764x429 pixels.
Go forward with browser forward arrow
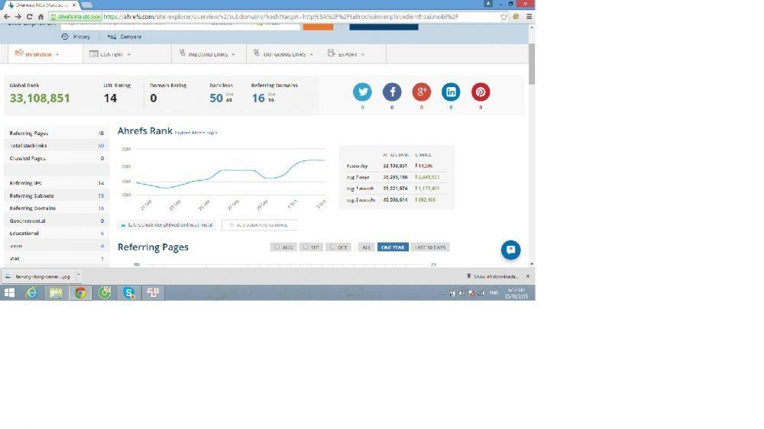[x=18, y=17]
